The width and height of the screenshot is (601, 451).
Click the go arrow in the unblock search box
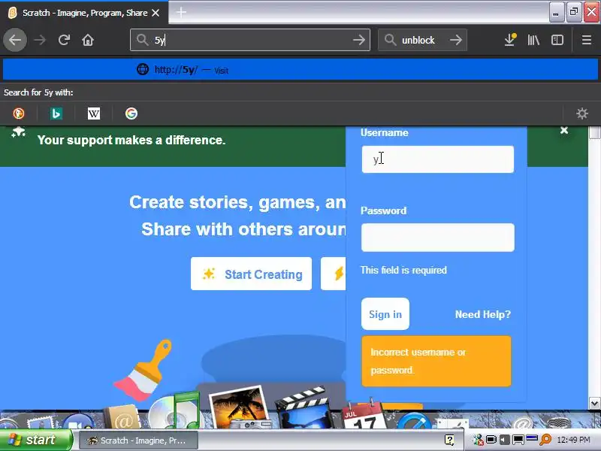(456, 40)
